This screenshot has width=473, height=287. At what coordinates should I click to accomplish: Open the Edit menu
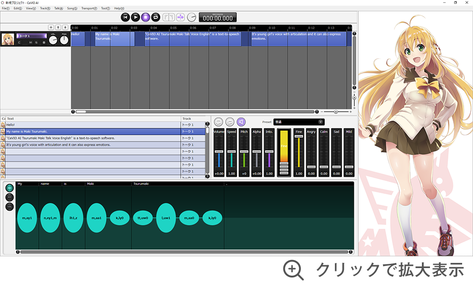[x=18, y=9]
